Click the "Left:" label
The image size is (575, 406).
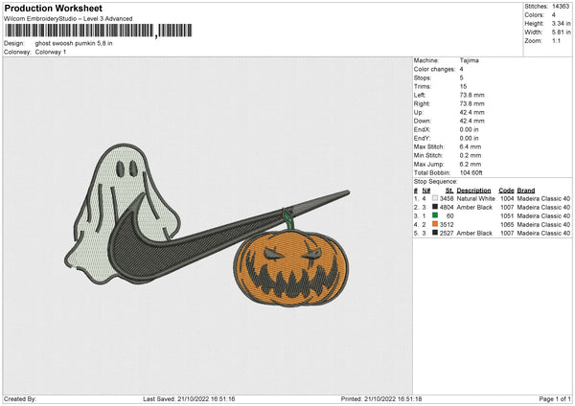(420, 95)
